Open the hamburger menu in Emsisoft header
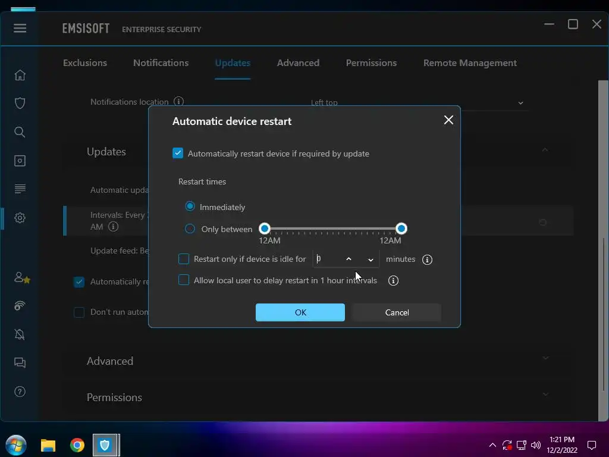 point(20,29)
